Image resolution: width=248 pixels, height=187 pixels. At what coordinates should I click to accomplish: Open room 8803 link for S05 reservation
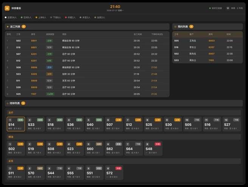point(211,41)
